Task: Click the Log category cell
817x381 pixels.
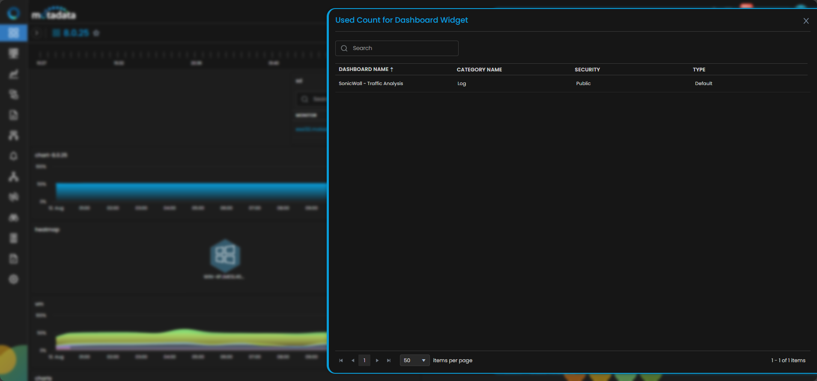Action: point(462,83)
